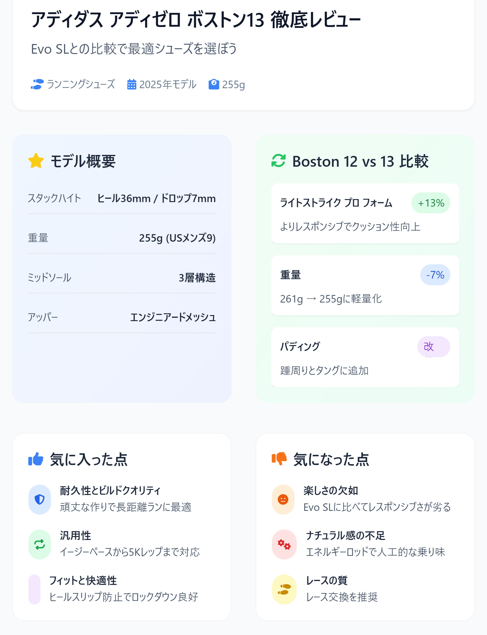
Task: Click the running shoe icon beside ランニングシューズ
Action: tap(37, 84)
